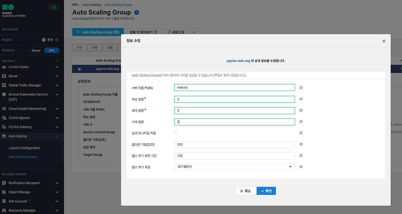This screenshot has height=214, width=402.
Task: Click the 확인 confirm button
Action: coord(266,191)
